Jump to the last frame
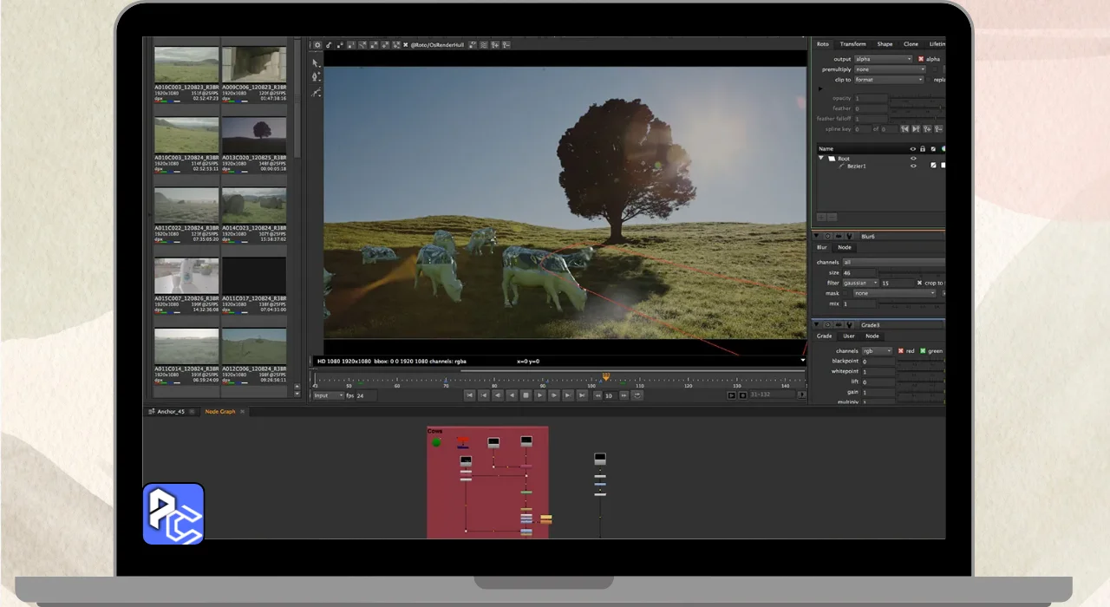 point(583,395)
